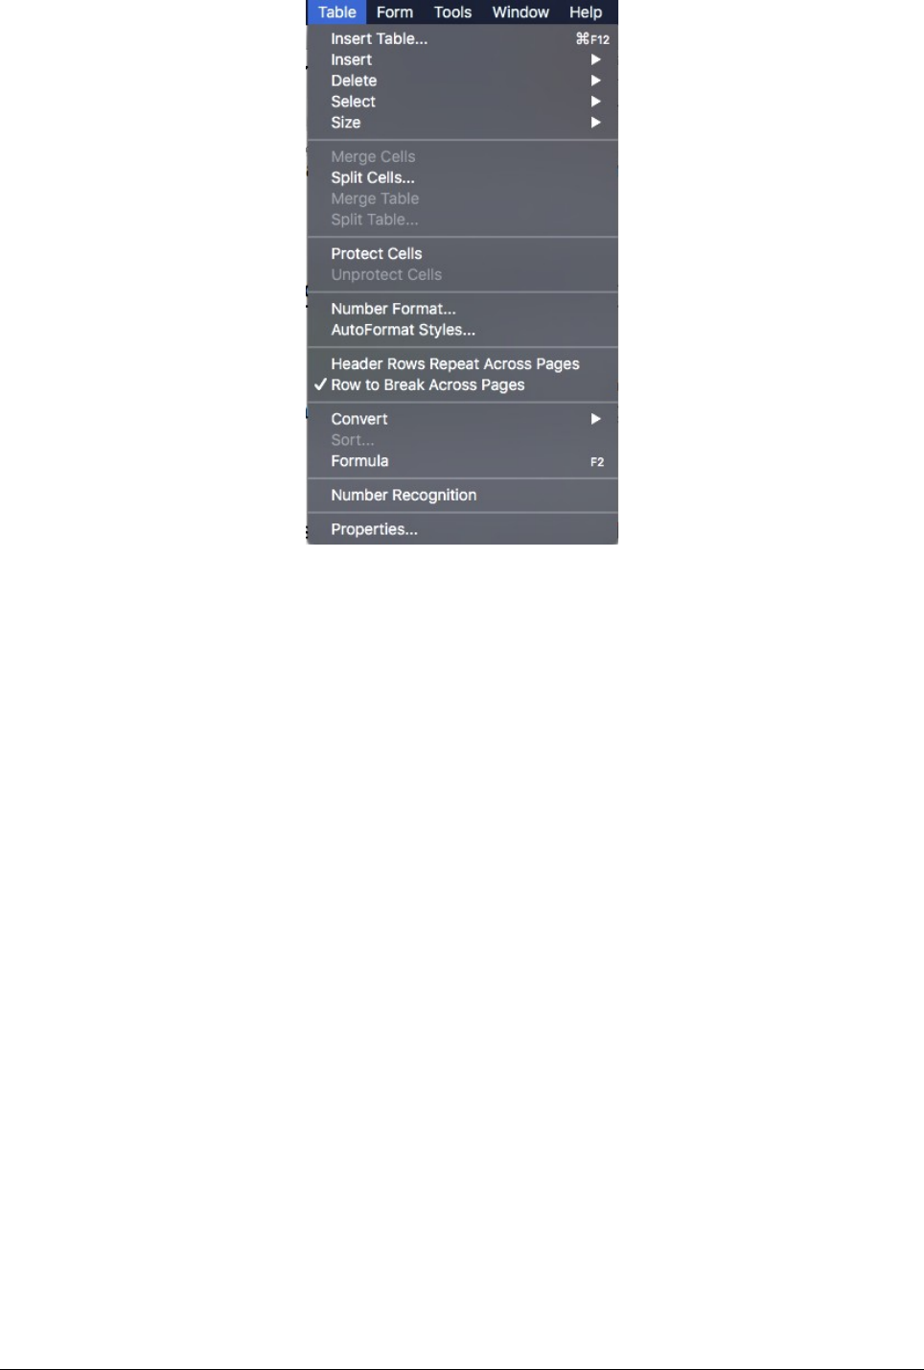This screenshot has width=924, height=1370.
Task: Open the Tools menu
Action: [452, 12]
